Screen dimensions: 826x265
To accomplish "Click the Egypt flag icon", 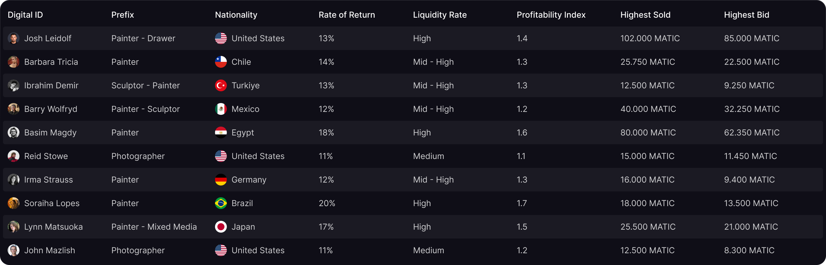I will click(221, 132).
